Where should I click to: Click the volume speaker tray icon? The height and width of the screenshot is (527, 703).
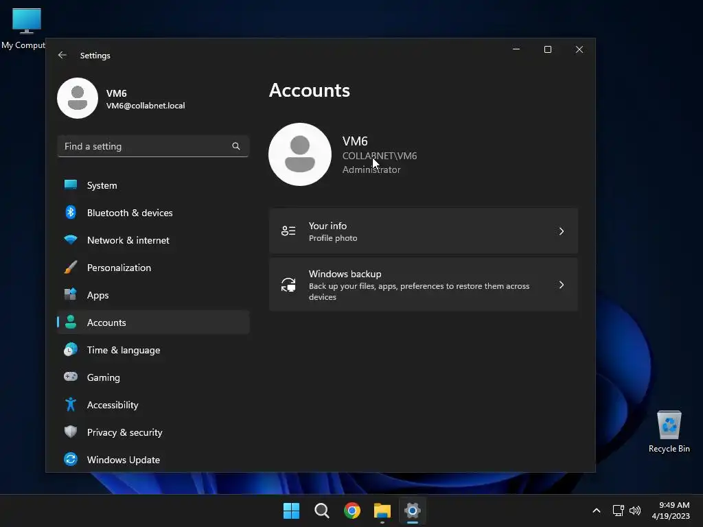[x=635, y=511]
